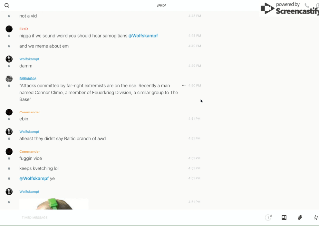The image size is (319, 226).
Task: Click Commander's avatar above the 'ebin' message
Action: (x=9, y=112)
